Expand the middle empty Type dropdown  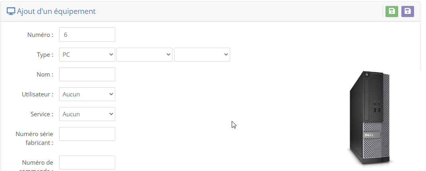[145, 55]
